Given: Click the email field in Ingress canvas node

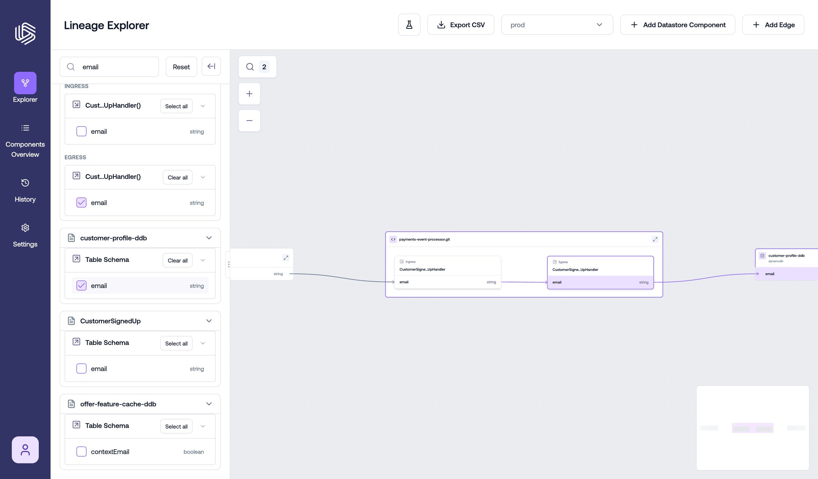Looking at the screenshot, I should point(448,282).
